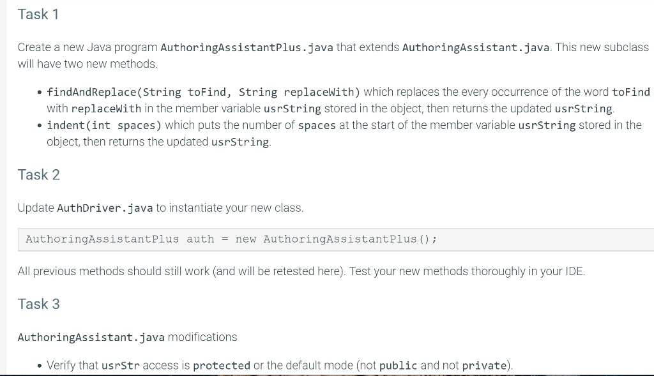Click the Task 2 heading
654x376 pixels.
coord(38,174)
